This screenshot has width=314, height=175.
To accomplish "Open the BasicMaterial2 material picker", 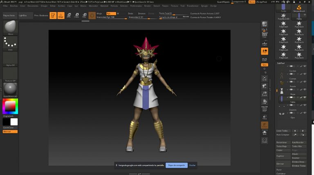I will pyautogui.click(x=10, y=90).
